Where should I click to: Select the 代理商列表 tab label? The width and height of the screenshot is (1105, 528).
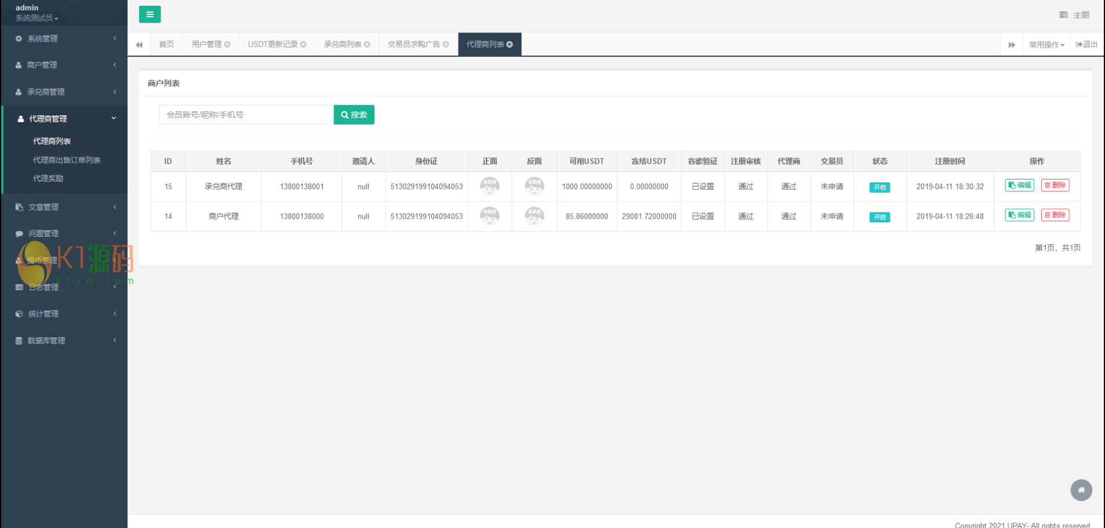coord(485,45)
